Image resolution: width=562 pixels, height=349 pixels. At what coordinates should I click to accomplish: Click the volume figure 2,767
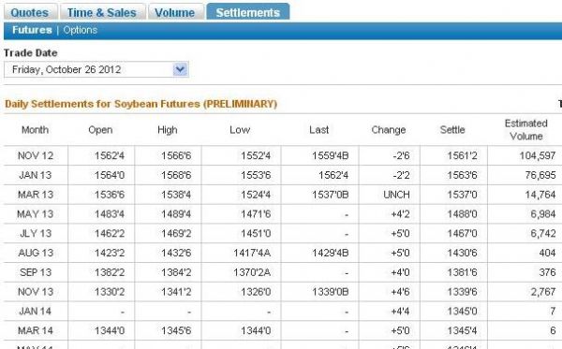pyautogui.click(x=543, y=292)
